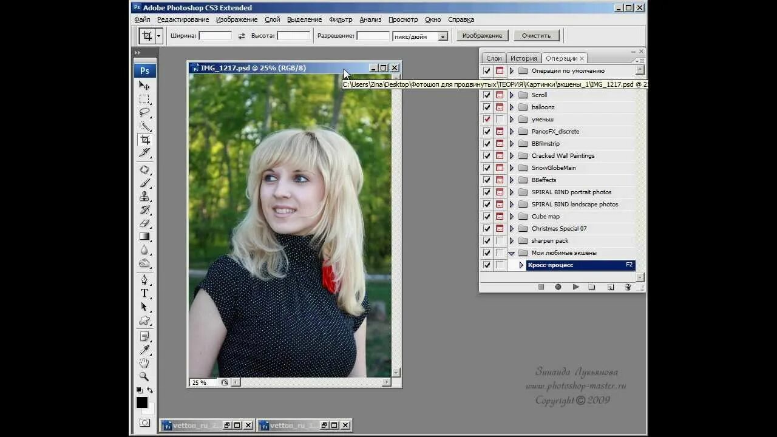This screenshot has height=437, width=777.
Task: Expand the SnowGlobeMain action set
Action: [511, 168]
